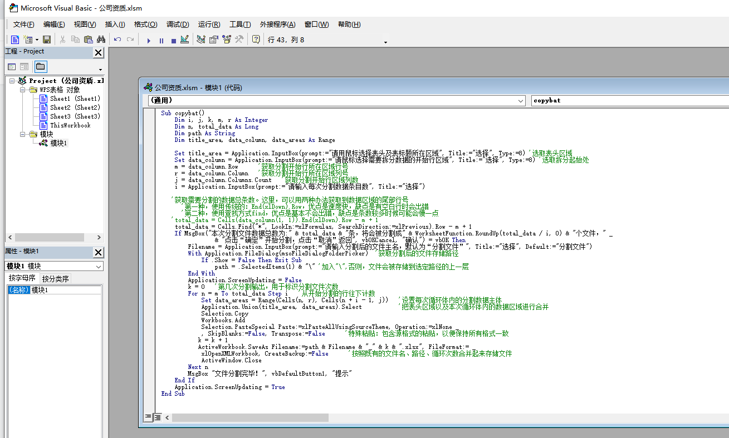Click the View host application icon
This screenshot has width=729, height=438.
15,40
